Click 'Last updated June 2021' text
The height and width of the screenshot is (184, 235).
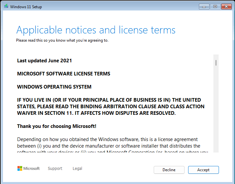click(44, 61)
